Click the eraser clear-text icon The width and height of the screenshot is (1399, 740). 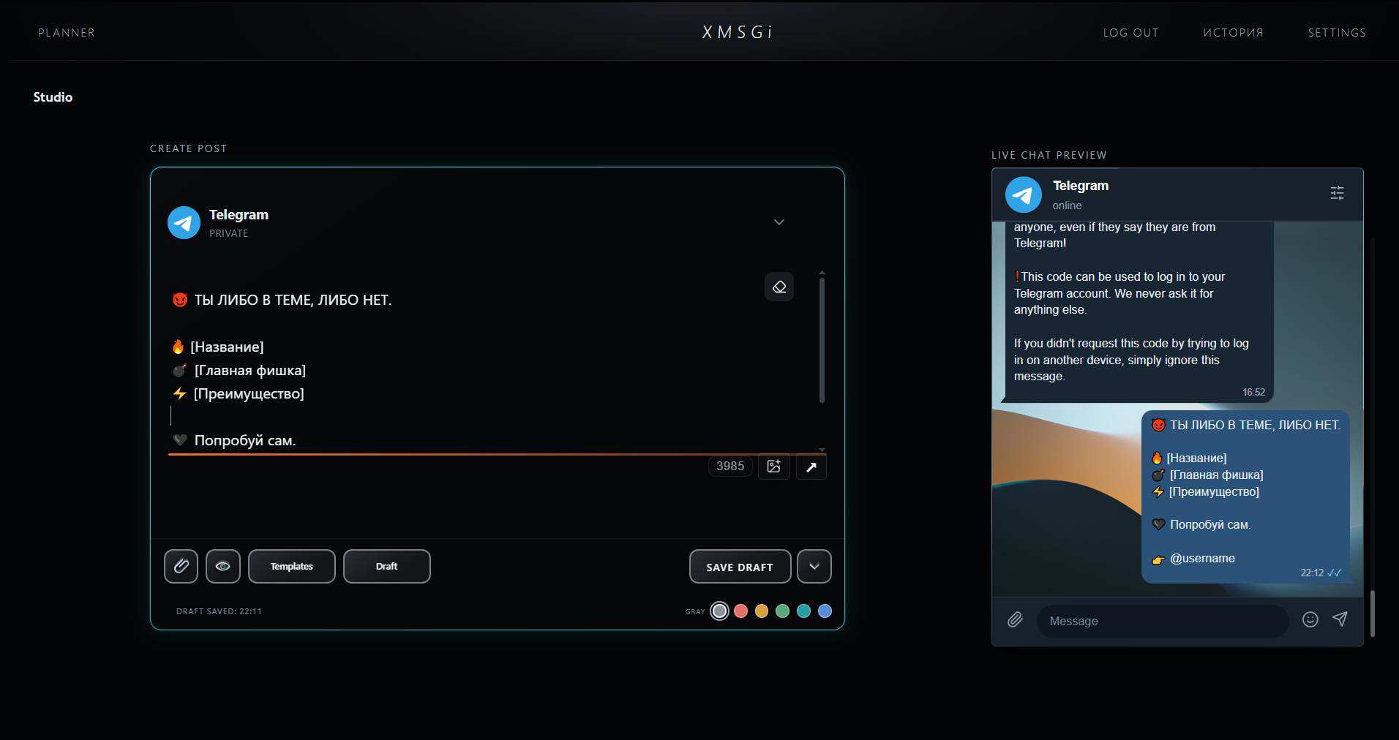click(779, 287)
